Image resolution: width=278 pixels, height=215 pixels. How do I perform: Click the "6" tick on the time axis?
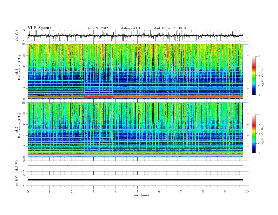click(x=159, y=191)
